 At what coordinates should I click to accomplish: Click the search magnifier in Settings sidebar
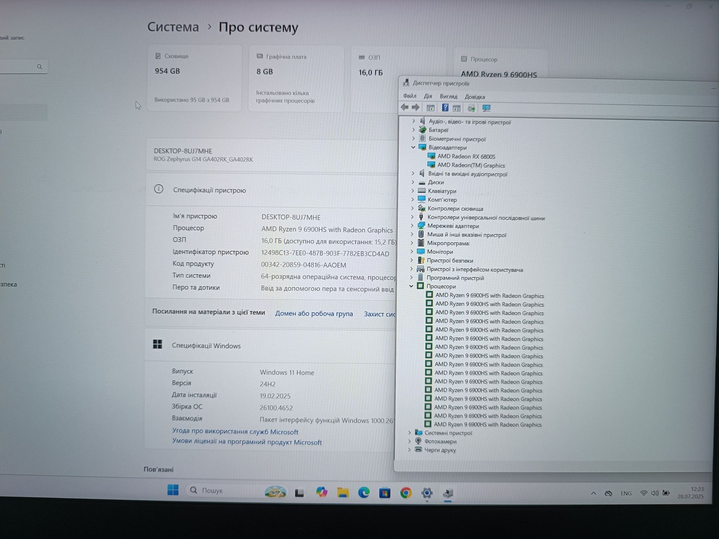pos(40,67)
